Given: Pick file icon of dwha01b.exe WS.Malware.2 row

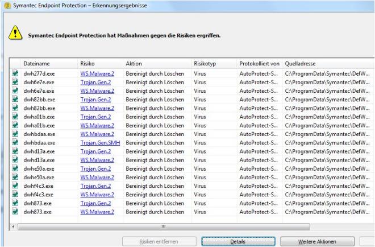Looking at the screenshot, I should click(x=15, y=125).
